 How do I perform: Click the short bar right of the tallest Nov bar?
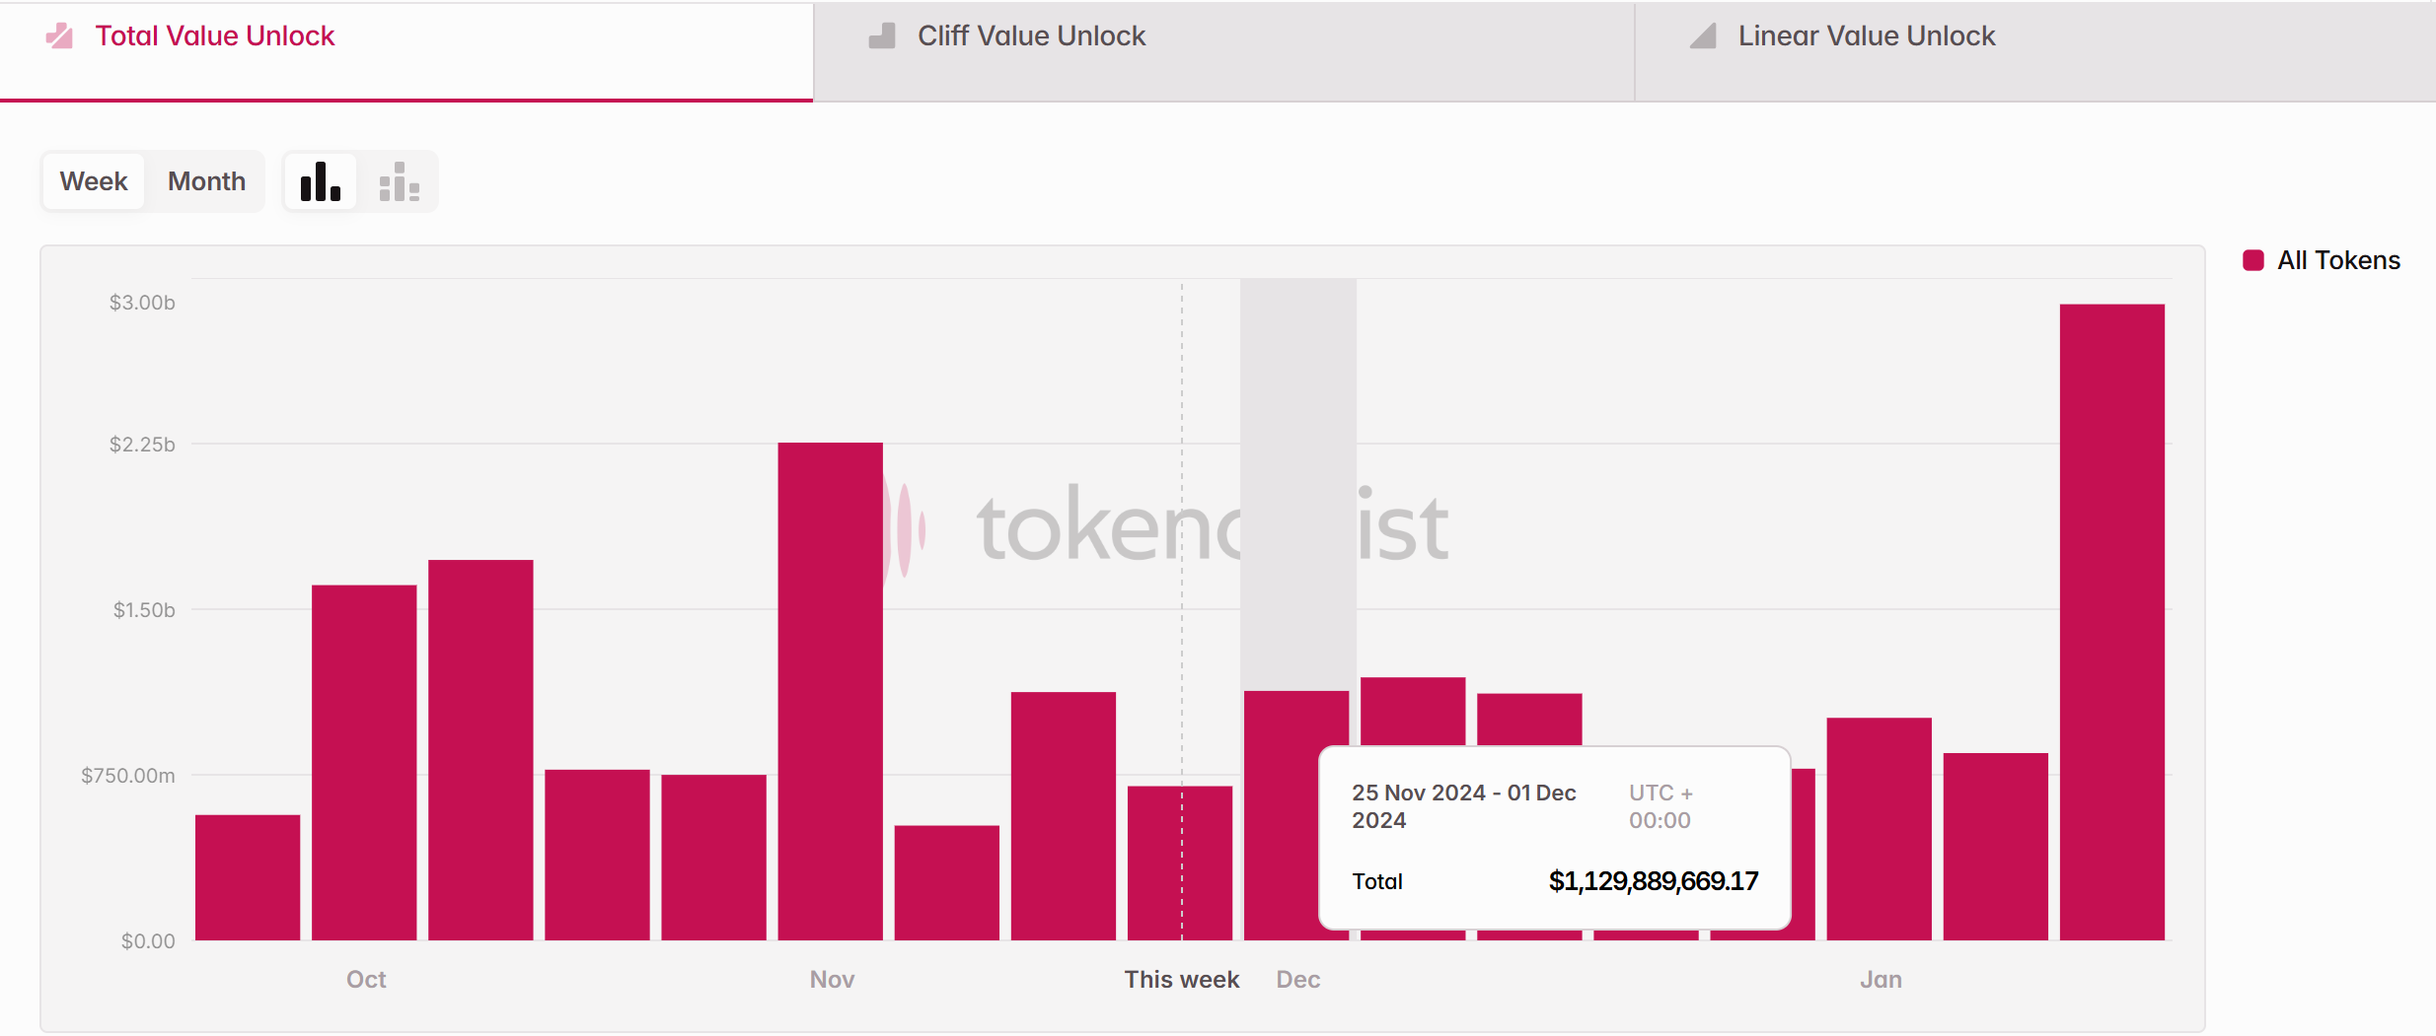(x=946, y=882)
